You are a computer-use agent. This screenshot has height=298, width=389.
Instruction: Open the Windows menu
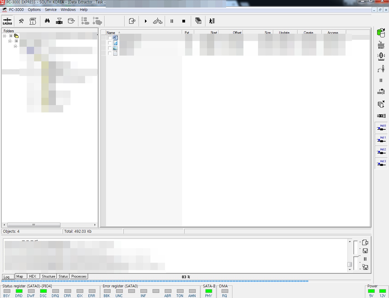[68, 10]
